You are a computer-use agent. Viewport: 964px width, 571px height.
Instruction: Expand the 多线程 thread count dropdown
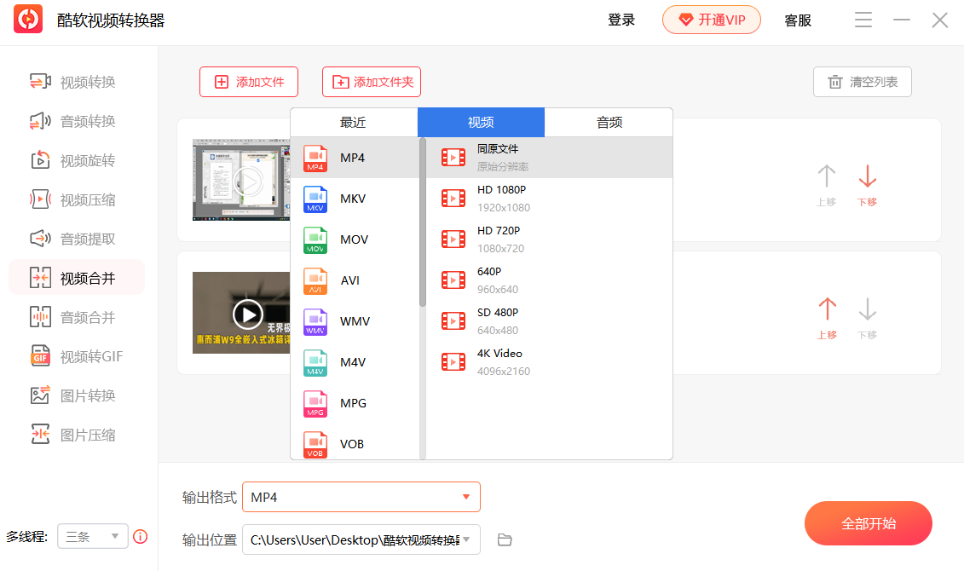coord(92,536)
